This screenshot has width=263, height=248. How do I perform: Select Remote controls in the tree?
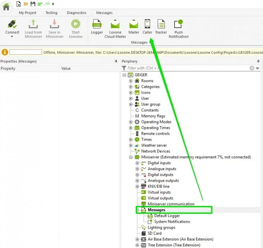click(x=155, y=133)
